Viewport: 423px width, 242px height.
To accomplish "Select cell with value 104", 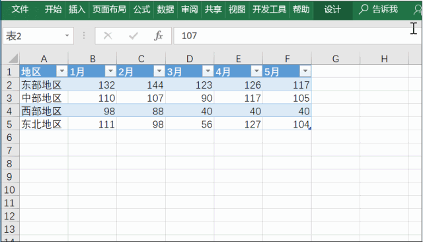I will pos(287,124).
